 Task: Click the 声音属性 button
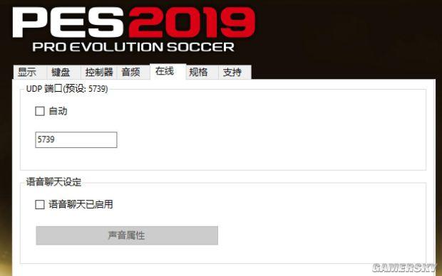coord(127,235)
